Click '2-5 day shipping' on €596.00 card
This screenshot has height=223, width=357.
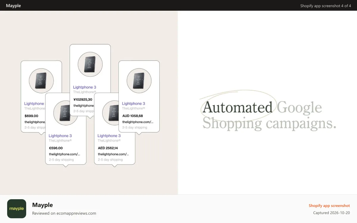pos(61,160)
